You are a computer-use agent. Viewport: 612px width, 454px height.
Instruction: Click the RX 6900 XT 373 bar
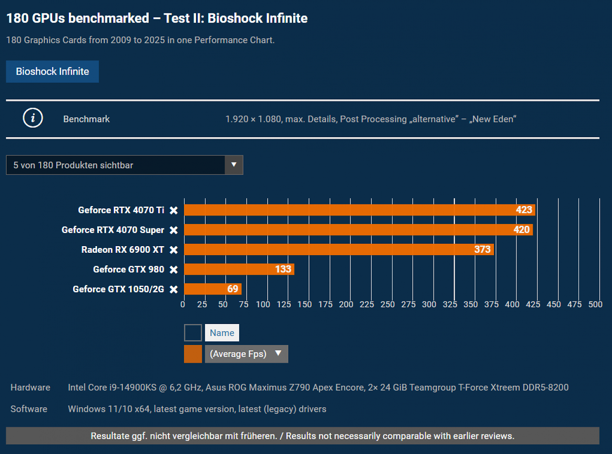(x=339, y=249)
